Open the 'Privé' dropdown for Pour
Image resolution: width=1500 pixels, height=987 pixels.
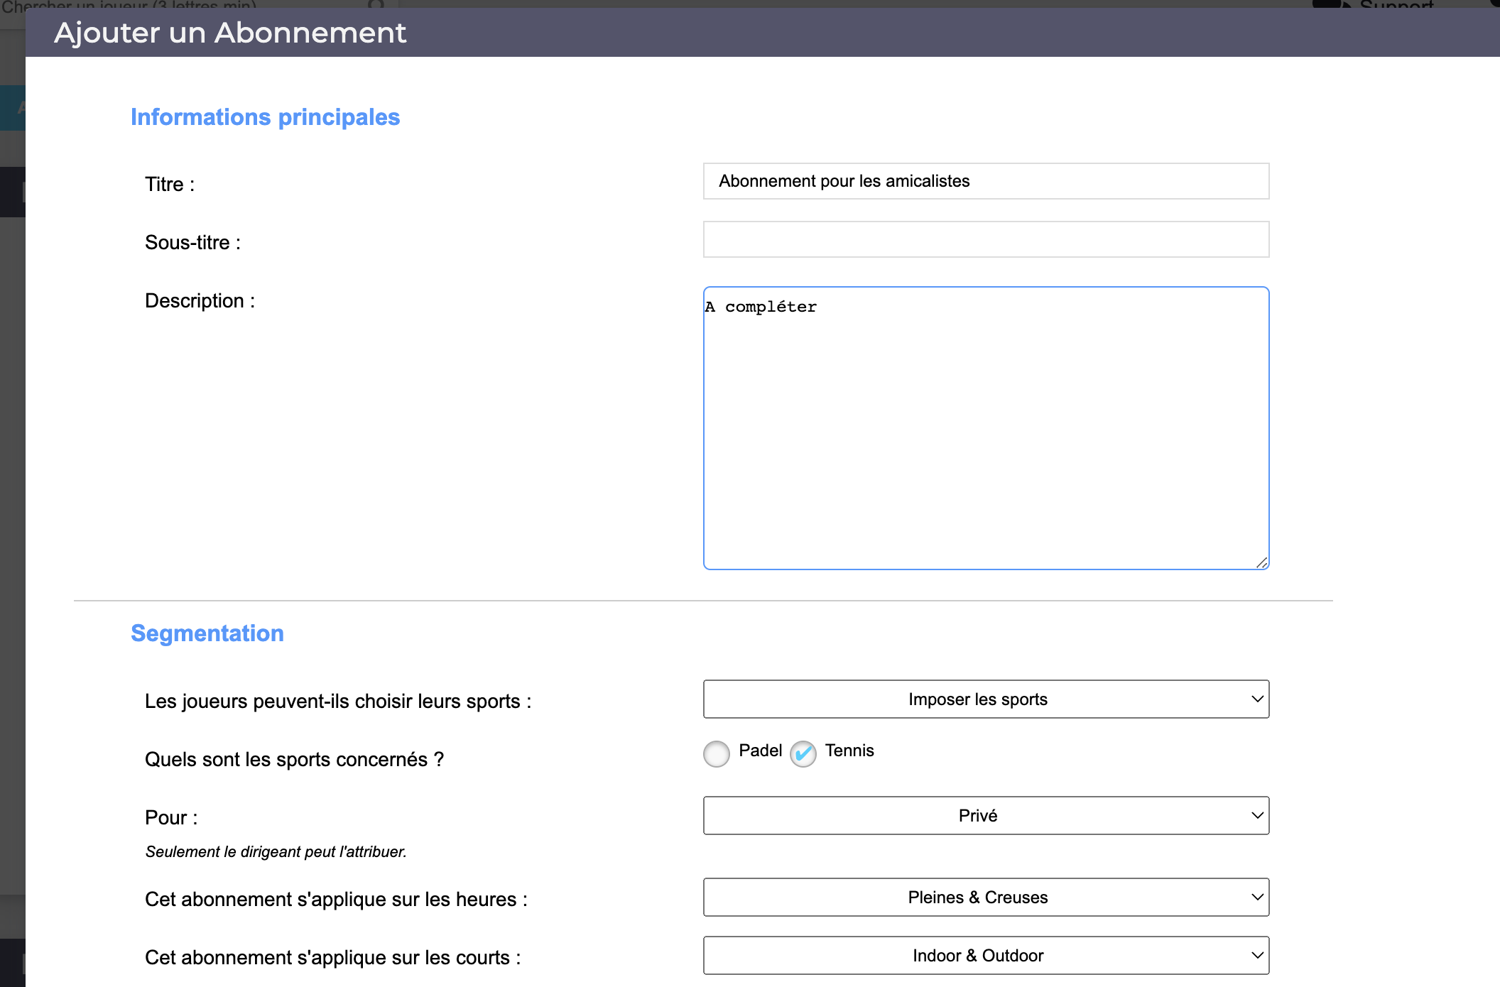[x=986, y=816]
